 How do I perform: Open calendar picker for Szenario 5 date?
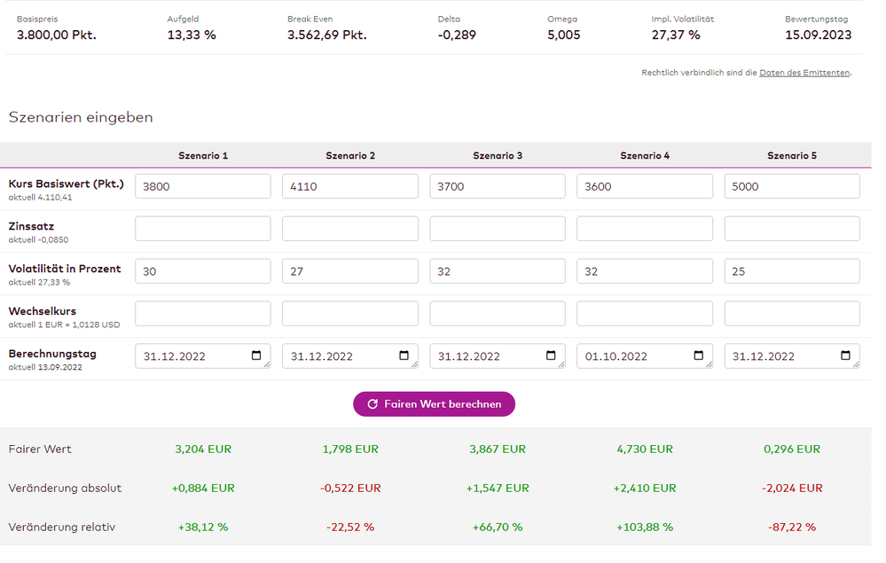coord(845,356)
